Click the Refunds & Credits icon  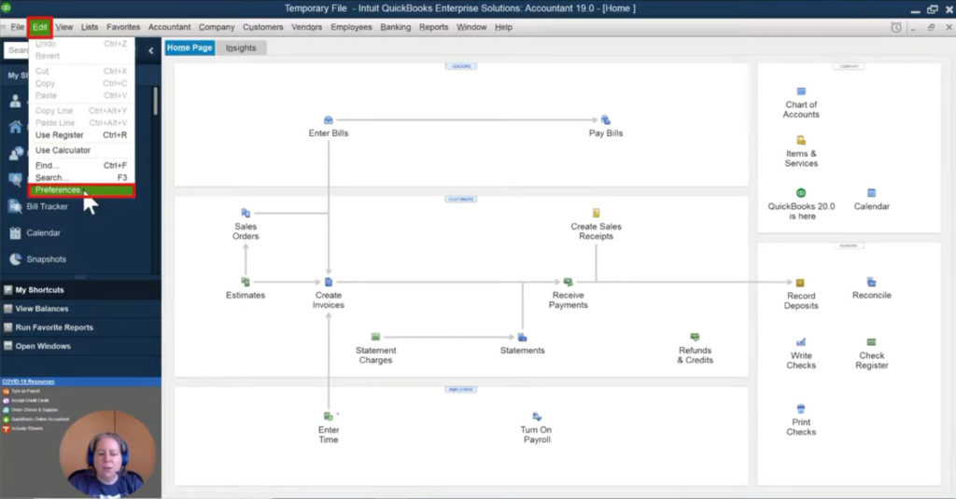695,337
